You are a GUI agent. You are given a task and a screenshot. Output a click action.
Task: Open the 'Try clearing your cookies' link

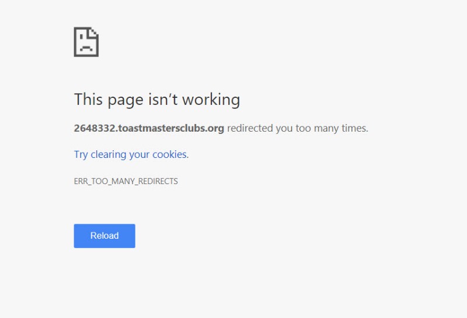(x=131, y=154)
